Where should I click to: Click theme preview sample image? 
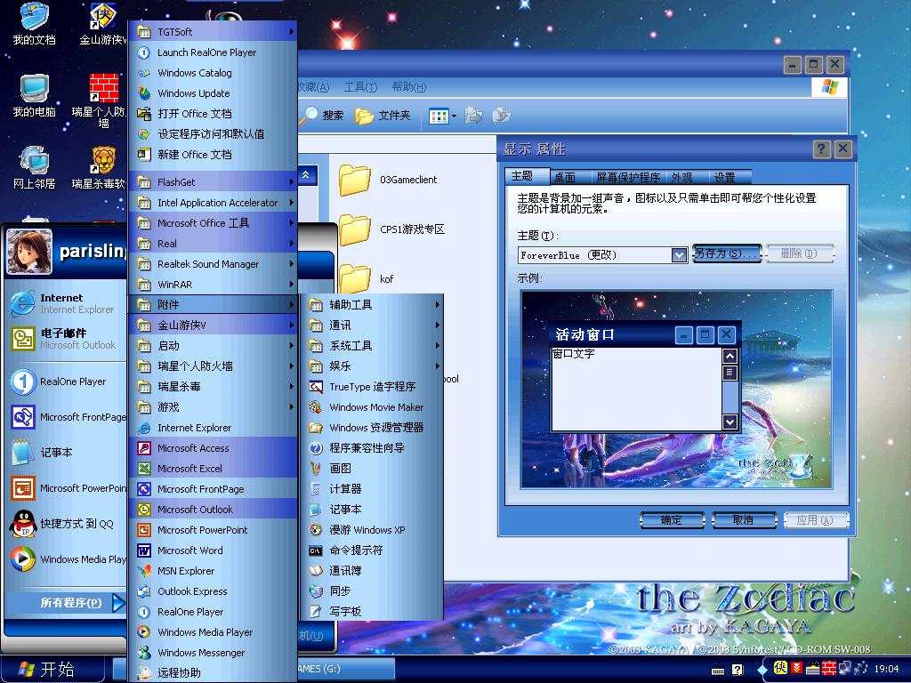677,390
